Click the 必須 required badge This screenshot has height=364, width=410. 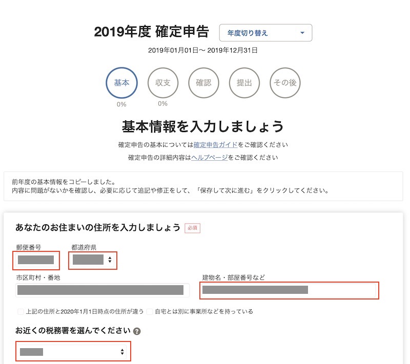click(x=193, y=228)
